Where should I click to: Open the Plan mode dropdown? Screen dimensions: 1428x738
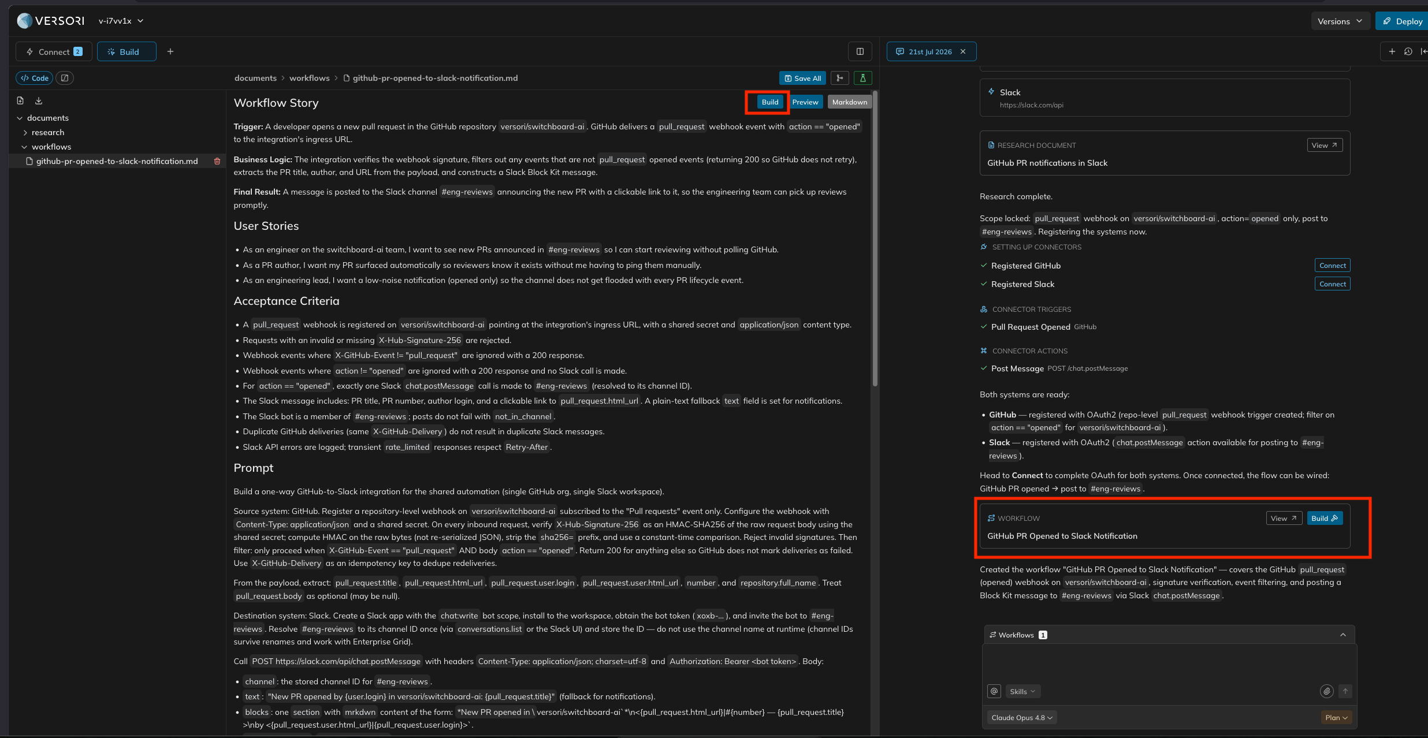(1337, 717)
